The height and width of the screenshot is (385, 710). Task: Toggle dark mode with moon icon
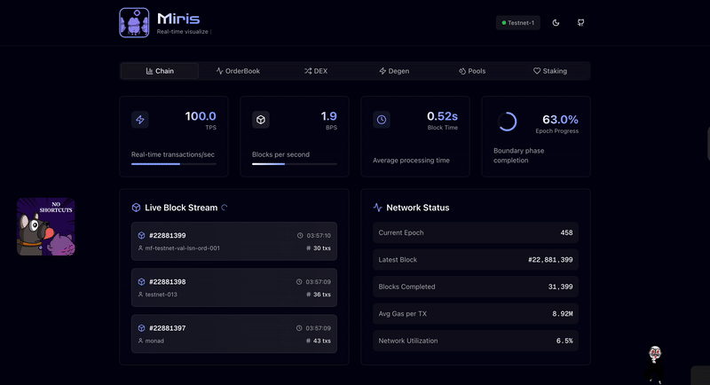pos(556,22)
